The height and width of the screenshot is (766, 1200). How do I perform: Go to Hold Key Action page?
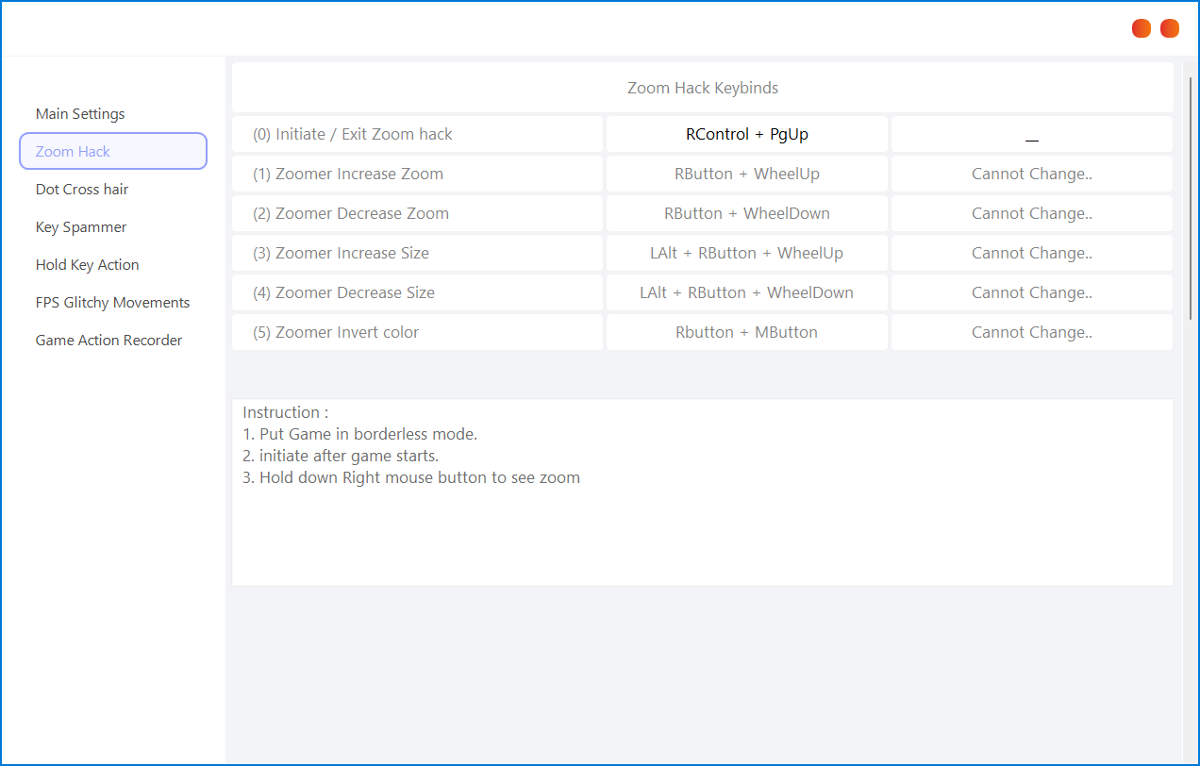tap(87, 265)
